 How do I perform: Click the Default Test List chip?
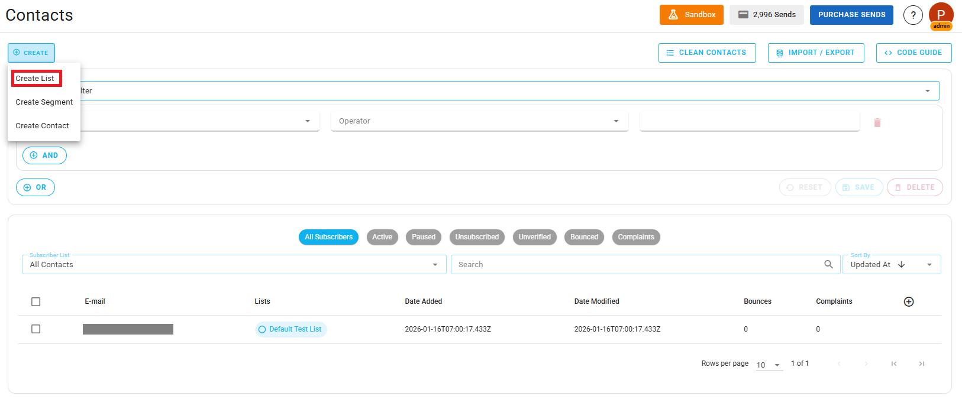(291, 329)
